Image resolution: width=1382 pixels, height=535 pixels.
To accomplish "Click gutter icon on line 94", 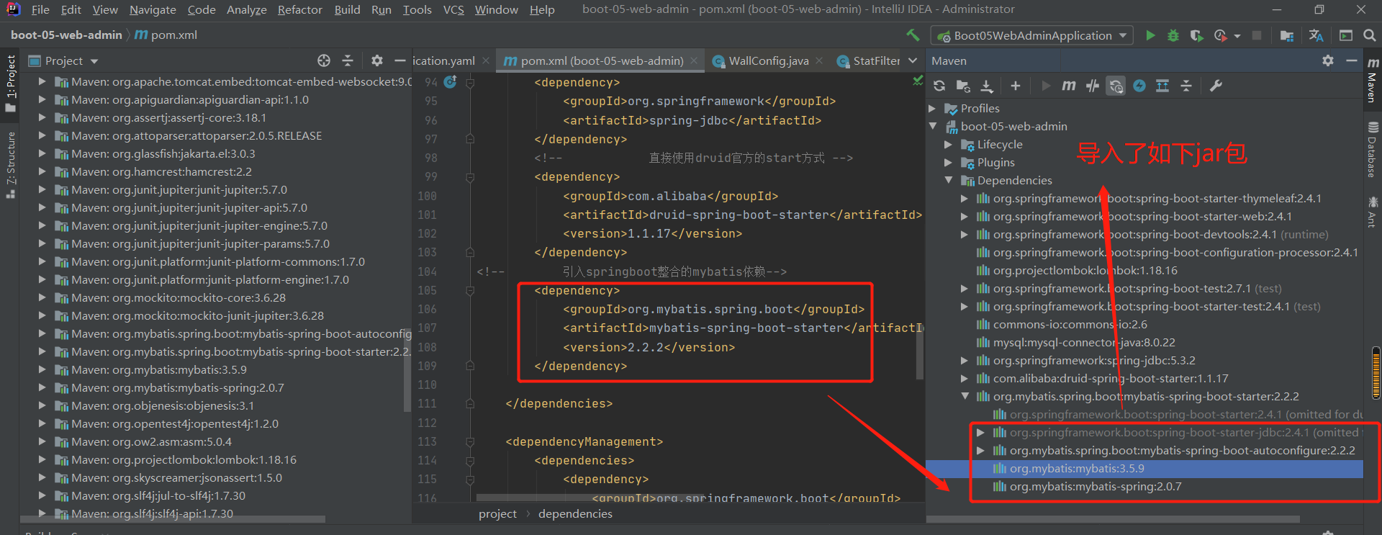I will pyautogui.click(x=451, y=82).
